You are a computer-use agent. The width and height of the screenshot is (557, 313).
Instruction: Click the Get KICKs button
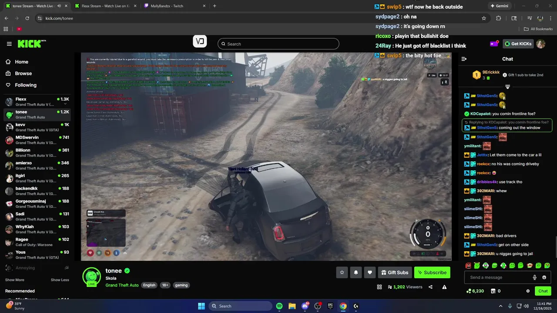(x=518, y=44)
